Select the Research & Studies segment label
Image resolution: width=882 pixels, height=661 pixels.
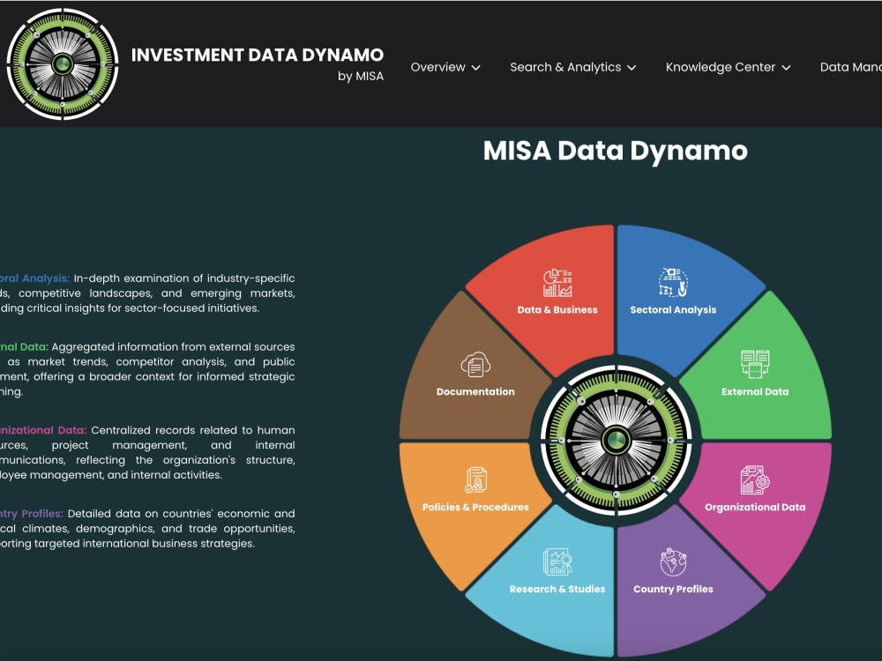[x=557, y=589]
